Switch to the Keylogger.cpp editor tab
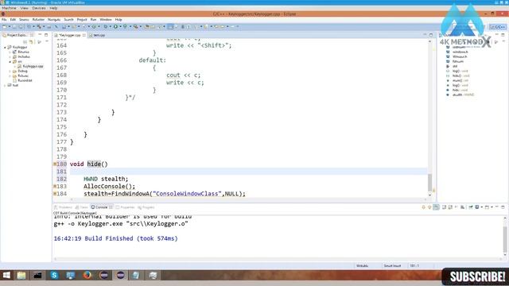The width and height of the screenshot is (509, 286). pos(69,35)
